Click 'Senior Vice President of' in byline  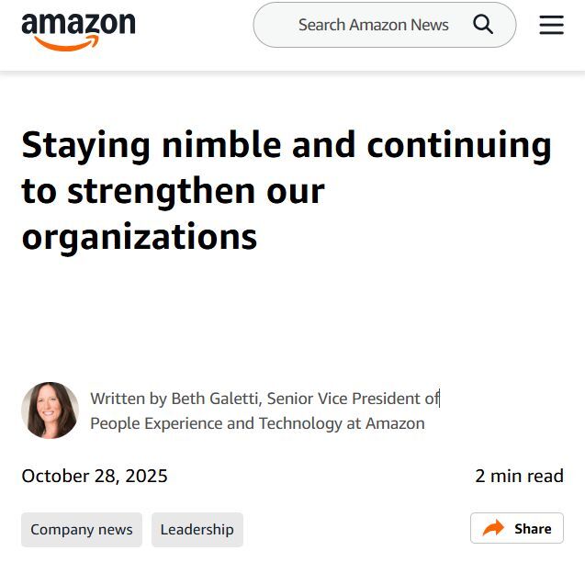coord(354,399)
